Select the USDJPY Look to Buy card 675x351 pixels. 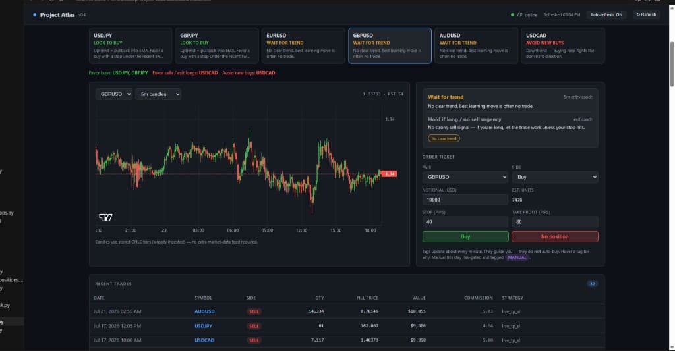click(131, 45)
